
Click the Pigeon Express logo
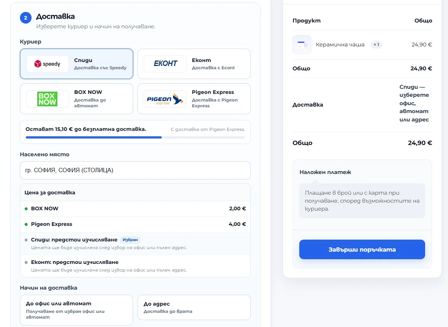[x=165, y=99]
